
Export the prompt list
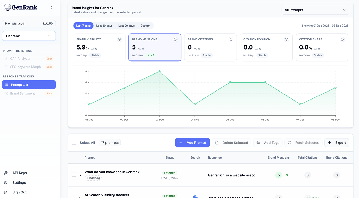click(337, 143)
